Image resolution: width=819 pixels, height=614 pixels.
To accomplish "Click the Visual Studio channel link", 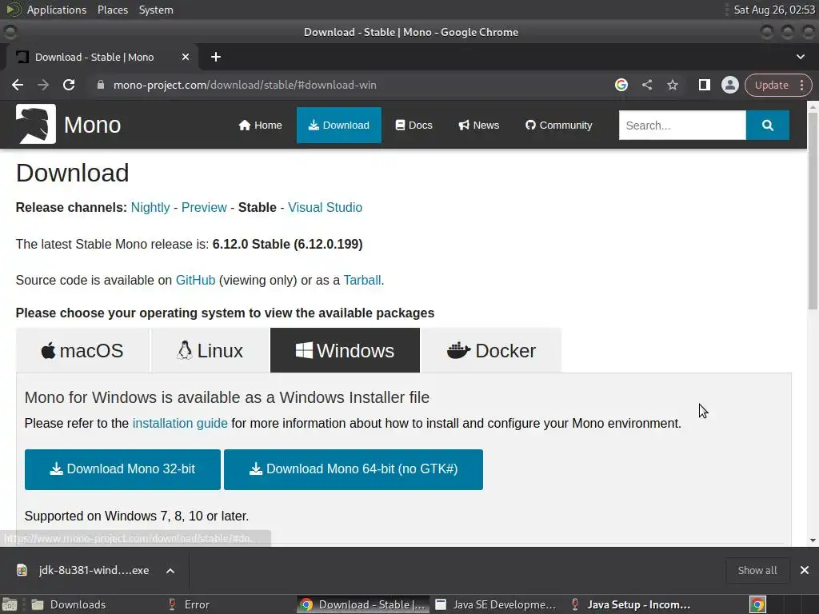I will pos(325,207).
